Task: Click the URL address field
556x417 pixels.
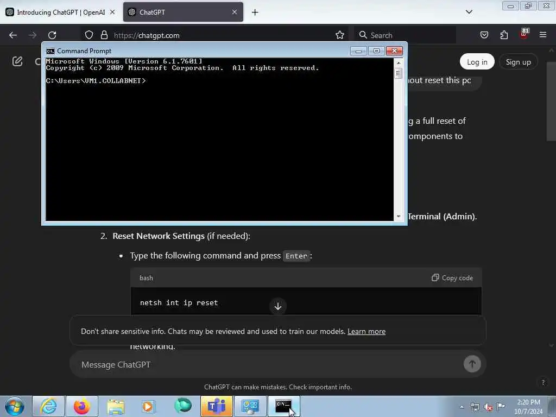Action: pos(216,35)
